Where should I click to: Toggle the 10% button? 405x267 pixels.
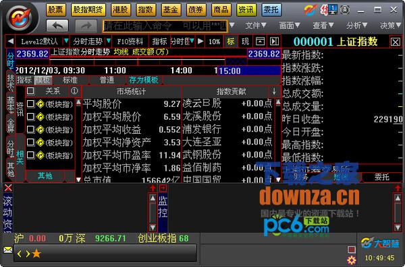tap(214, 42)
